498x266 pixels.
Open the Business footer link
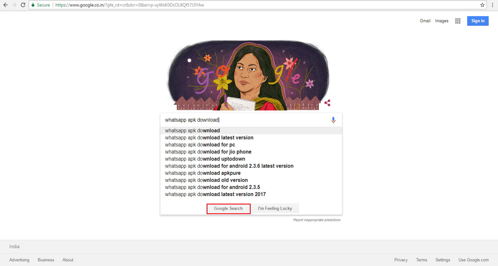tap(46, 260)
